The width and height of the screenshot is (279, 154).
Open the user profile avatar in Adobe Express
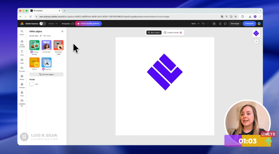click(259, 24)
